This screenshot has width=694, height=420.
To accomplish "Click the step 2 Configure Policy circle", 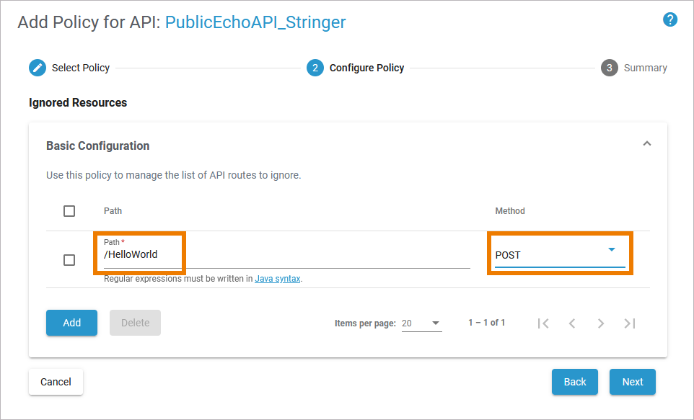I will coord(315,68).
